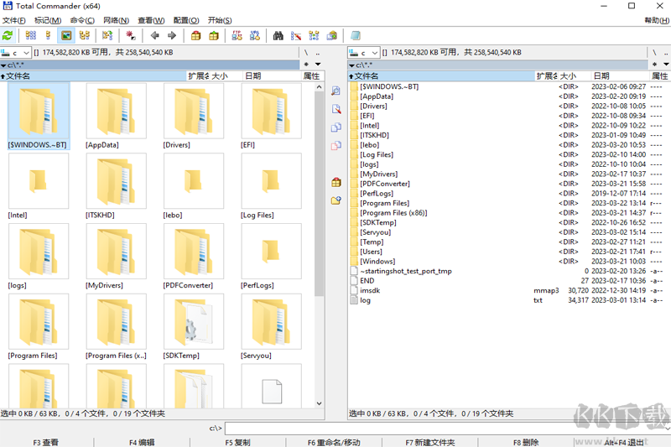Click the green Refresh icon in toolbar
Viewport: 671px width, 447px height.
(8, 36)
